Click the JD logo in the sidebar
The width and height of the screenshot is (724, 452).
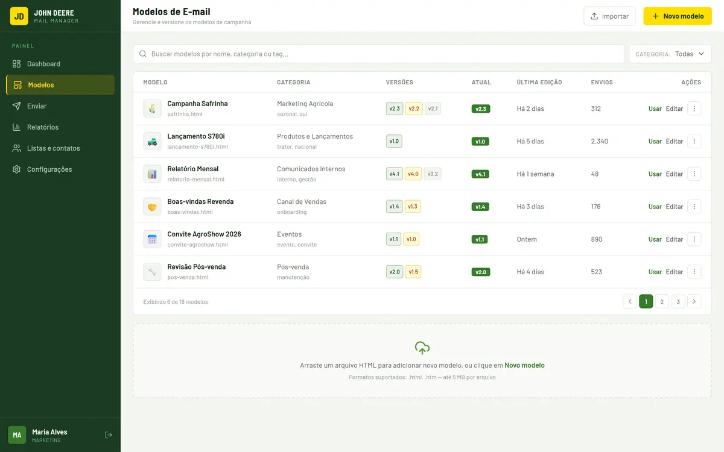click(x=19, y=16)
